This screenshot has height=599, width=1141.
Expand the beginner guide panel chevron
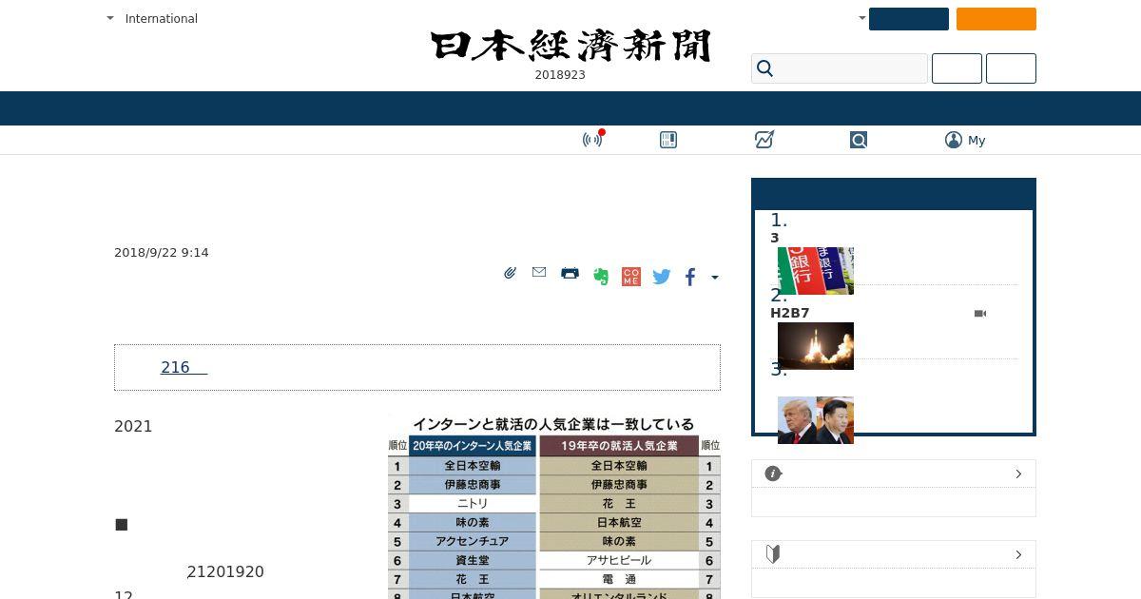coord(1018,554)
